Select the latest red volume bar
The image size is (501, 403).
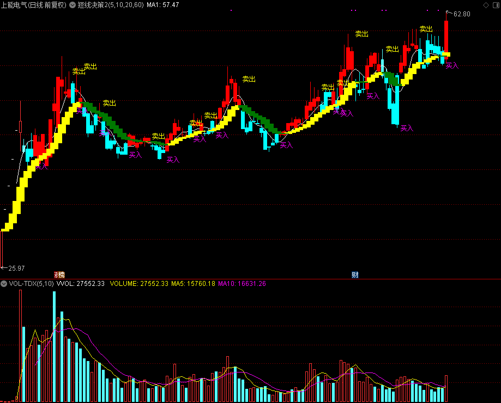point(446,389)
